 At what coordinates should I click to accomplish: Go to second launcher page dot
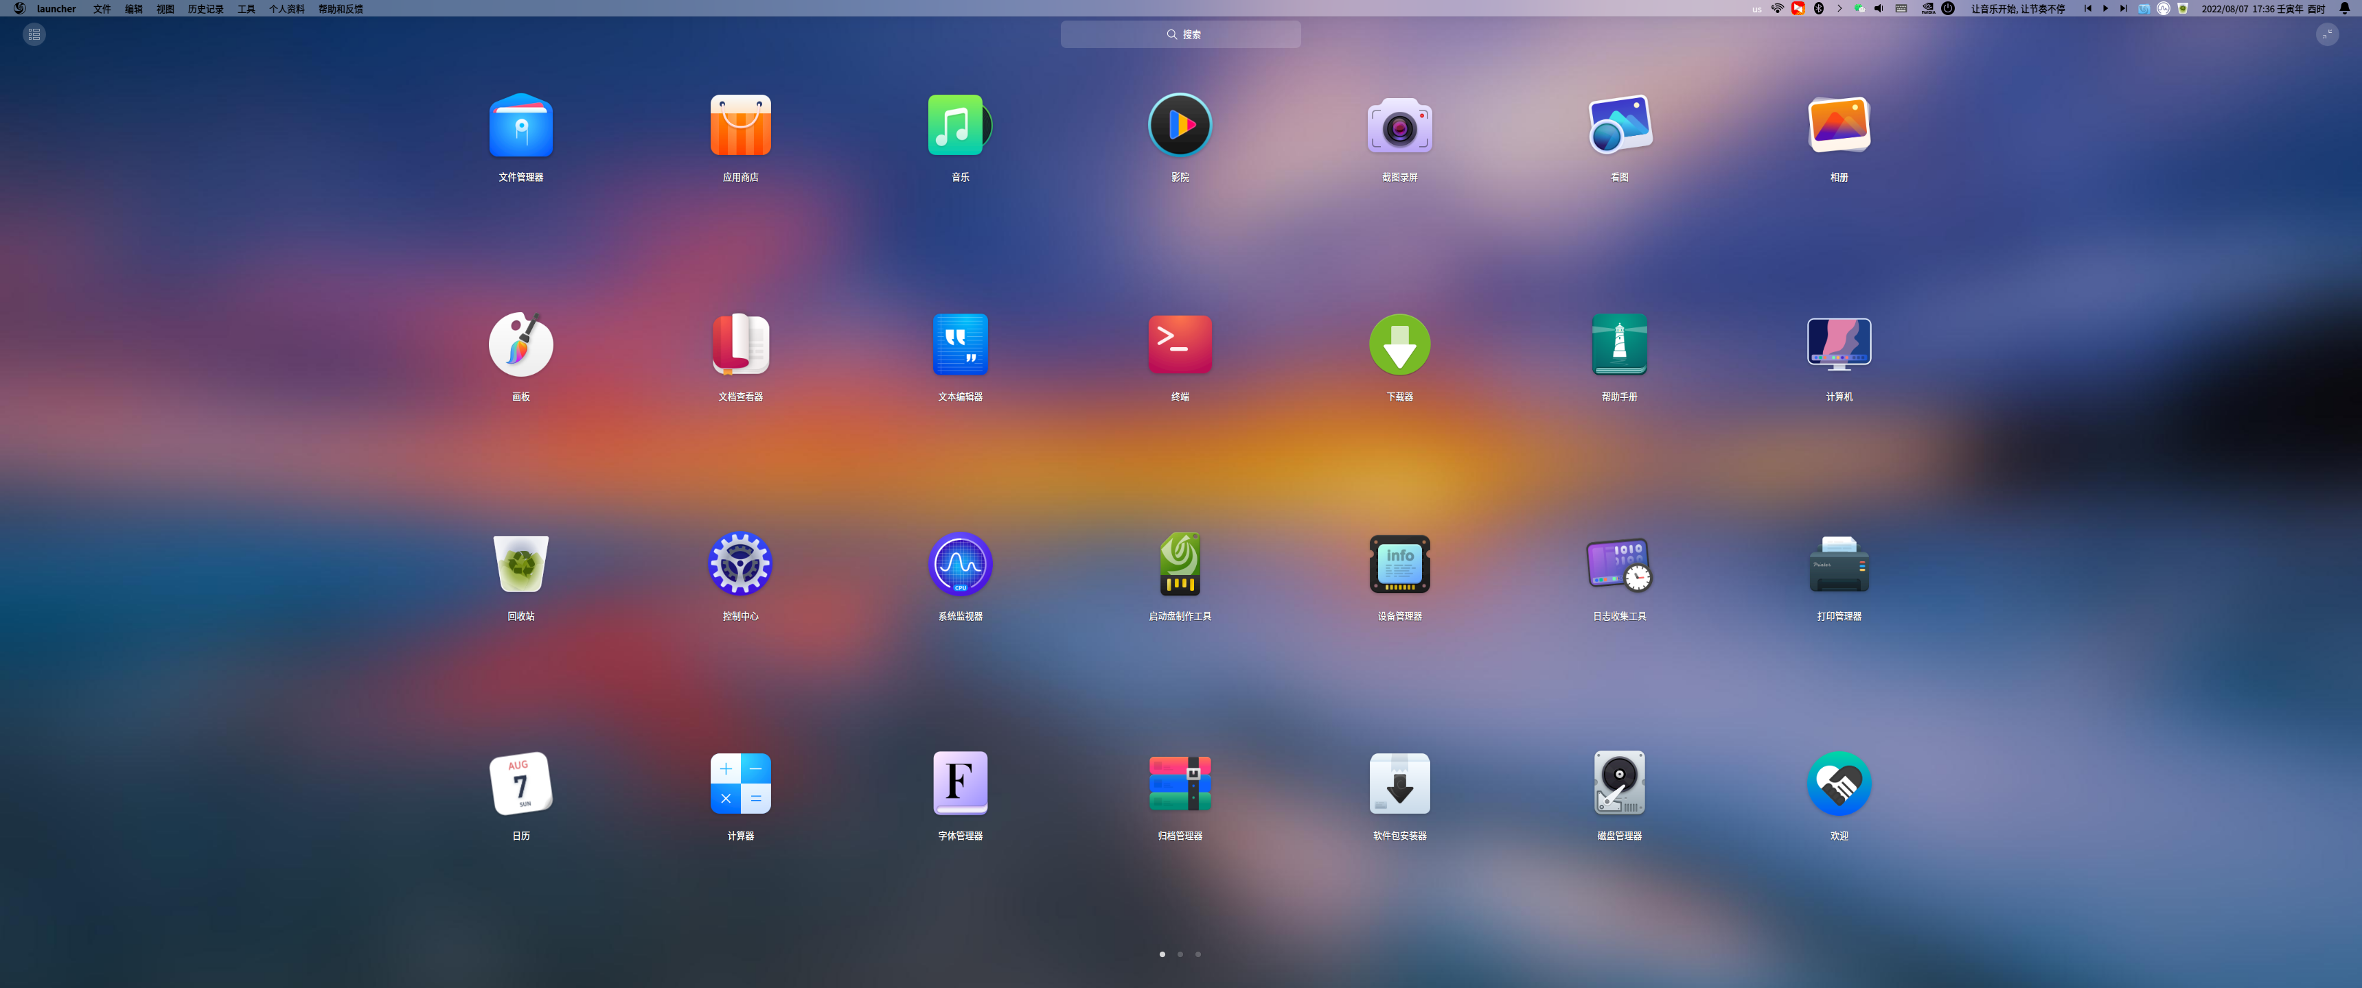[x=1180, y=954]
